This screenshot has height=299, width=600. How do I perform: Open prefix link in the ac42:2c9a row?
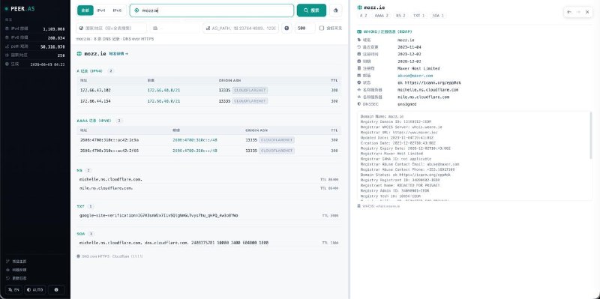pos(195,140)
